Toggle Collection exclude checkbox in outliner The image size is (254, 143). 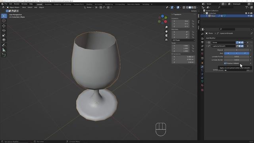(x=246, y=13)
